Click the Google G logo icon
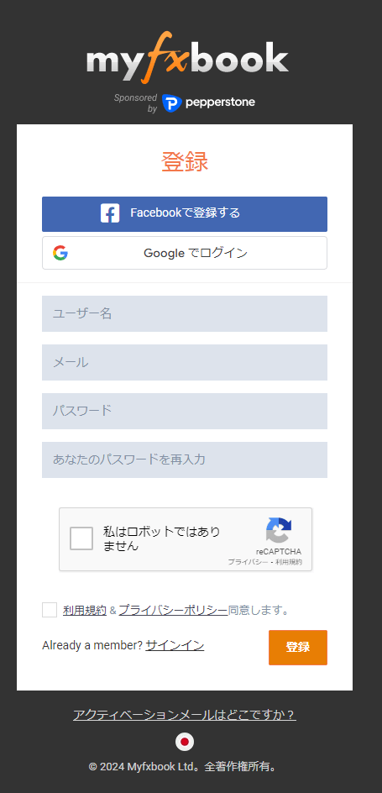Screen dimensions: 382x793 point(60,253)
